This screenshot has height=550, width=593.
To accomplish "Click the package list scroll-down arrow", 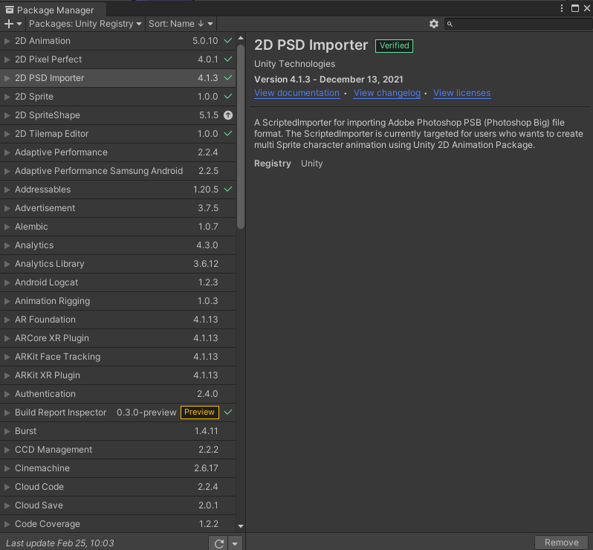I will tap(241, 525).
